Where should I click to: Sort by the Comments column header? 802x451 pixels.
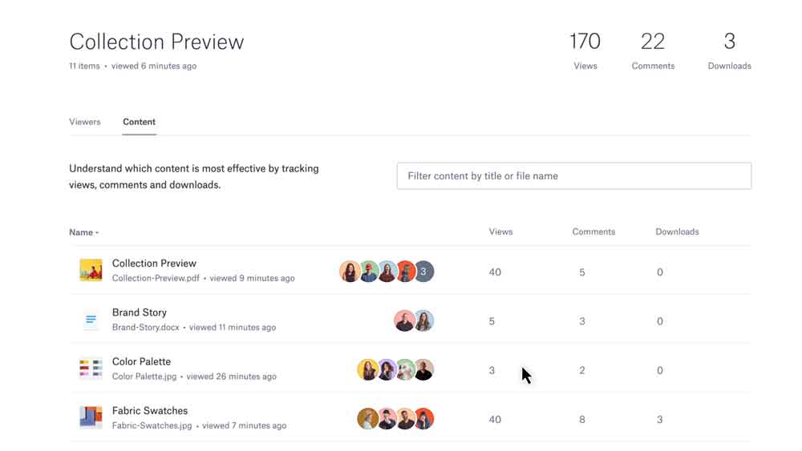coord(593,232)
